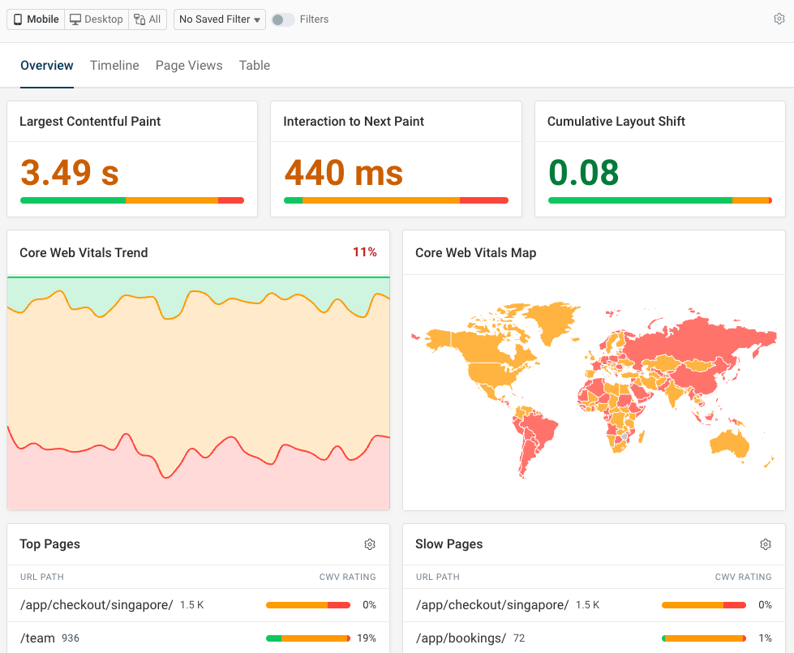This screenshot has width=794, height=653.
Task: Open the settings gear in the top-right corner
Action: pos(779,19)
